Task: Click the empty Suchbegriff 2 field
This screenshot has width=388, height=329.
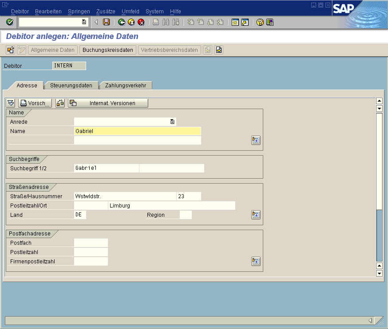Action: tap(172, 168)
